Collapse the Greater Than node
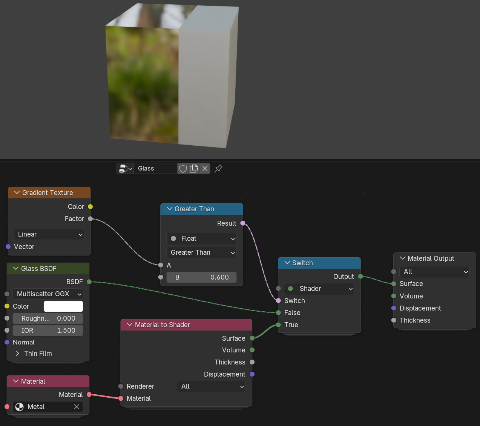The width and height of the screenshot is (480, 426). pos(169,209)
